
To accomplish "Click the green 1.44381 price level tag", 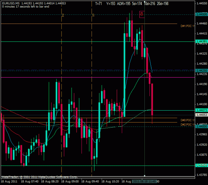I will point(202,42).
